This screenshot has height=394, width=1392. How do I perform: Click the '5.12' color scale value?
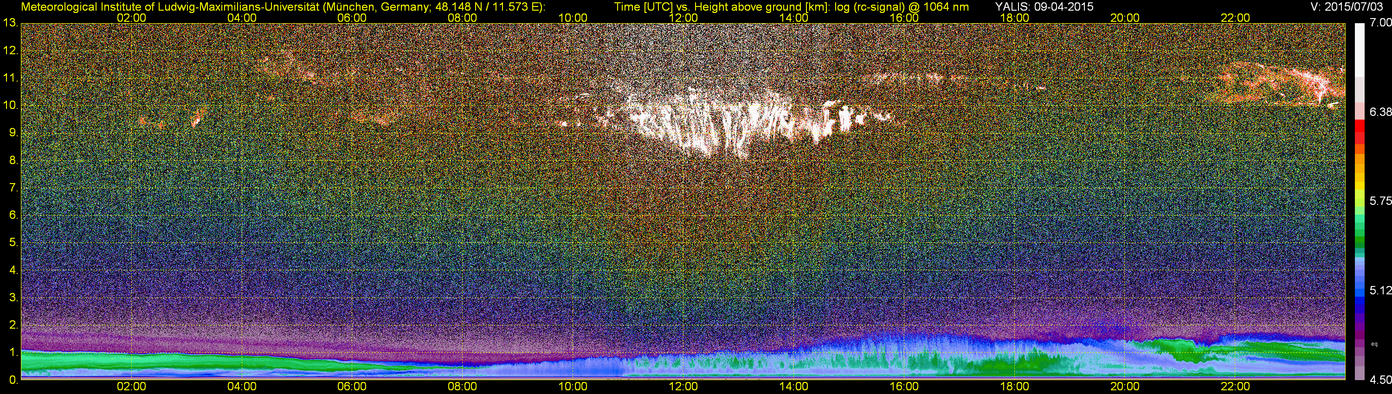(1380, 290)
